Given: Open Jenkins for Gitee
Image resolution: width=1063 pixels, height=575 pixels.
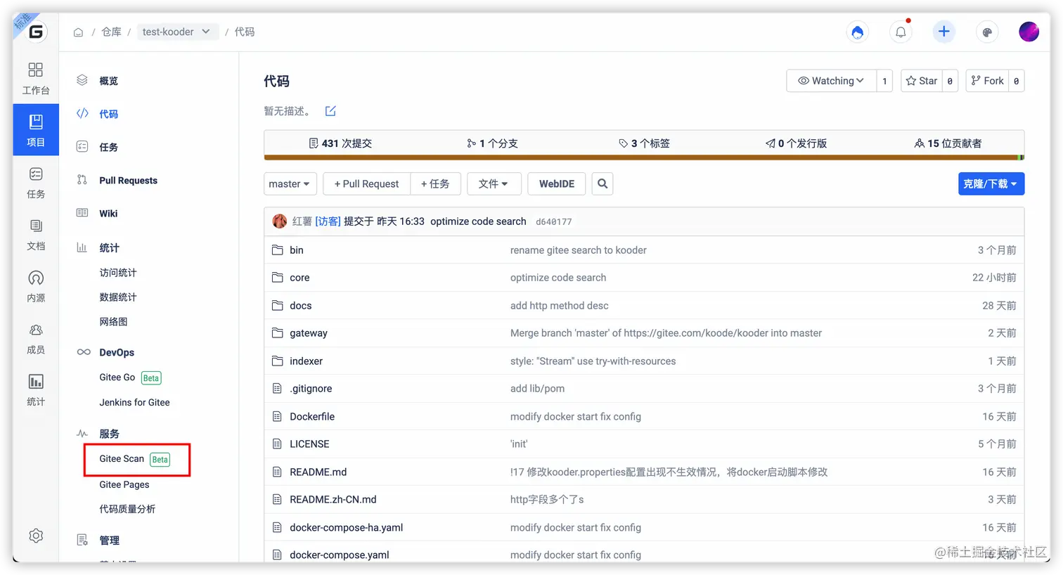Looking at the screenshot, I should tap(134, 403).
